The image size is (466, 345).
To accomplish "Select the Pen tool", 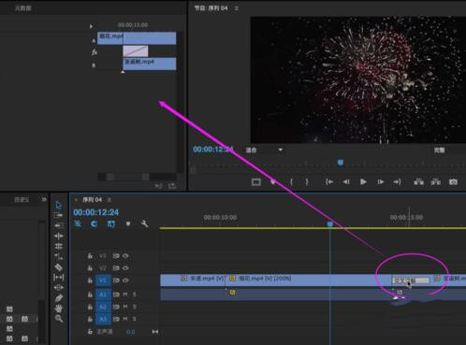I will click(x=58, y=298).
